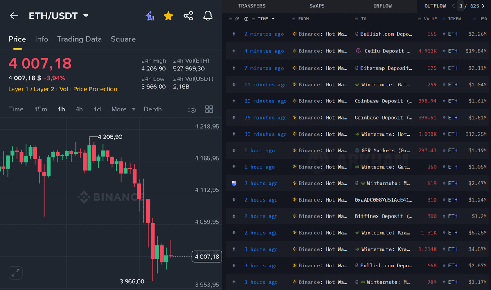Screen dimensions: 491x290
Task: Open price alert bell
Action: click(x=208, y=16)
